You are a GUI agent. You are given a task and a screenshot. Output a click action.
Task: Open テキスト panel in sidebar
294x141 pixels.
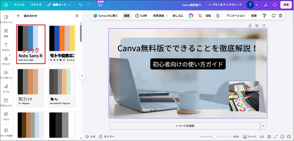(6, 47)
